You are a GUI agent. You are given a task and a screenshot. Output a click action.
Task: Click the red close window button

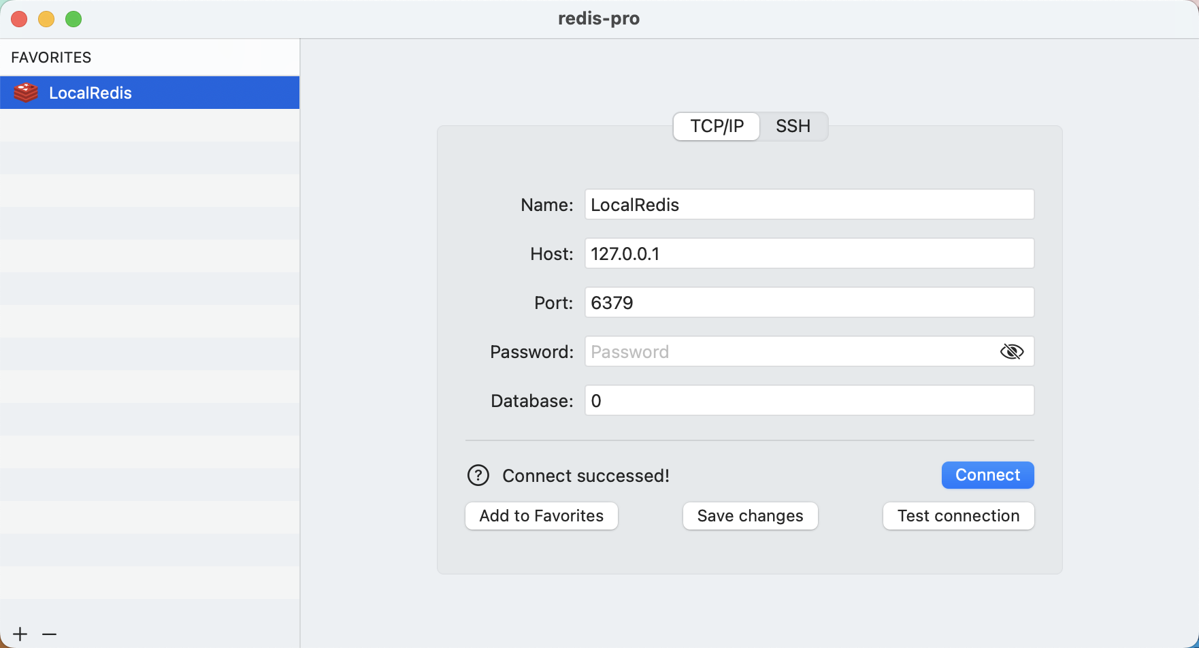(x=19, y=19)
